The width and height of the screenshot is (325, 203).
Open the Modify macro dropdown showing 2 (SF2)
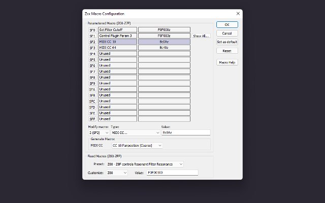(x=99, y=132)
